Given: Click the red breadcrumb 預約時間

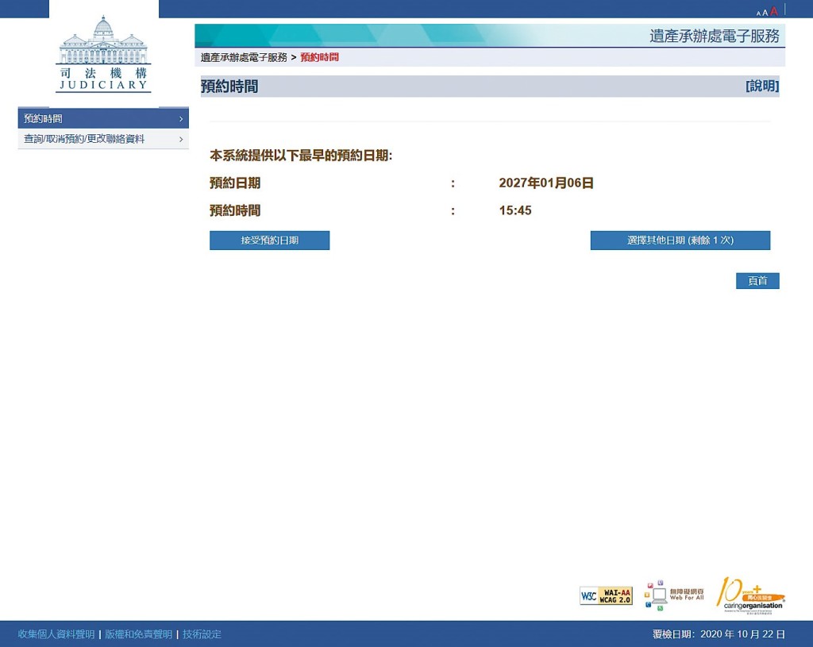Looking at the screenshot, I should tap(319, 57).
